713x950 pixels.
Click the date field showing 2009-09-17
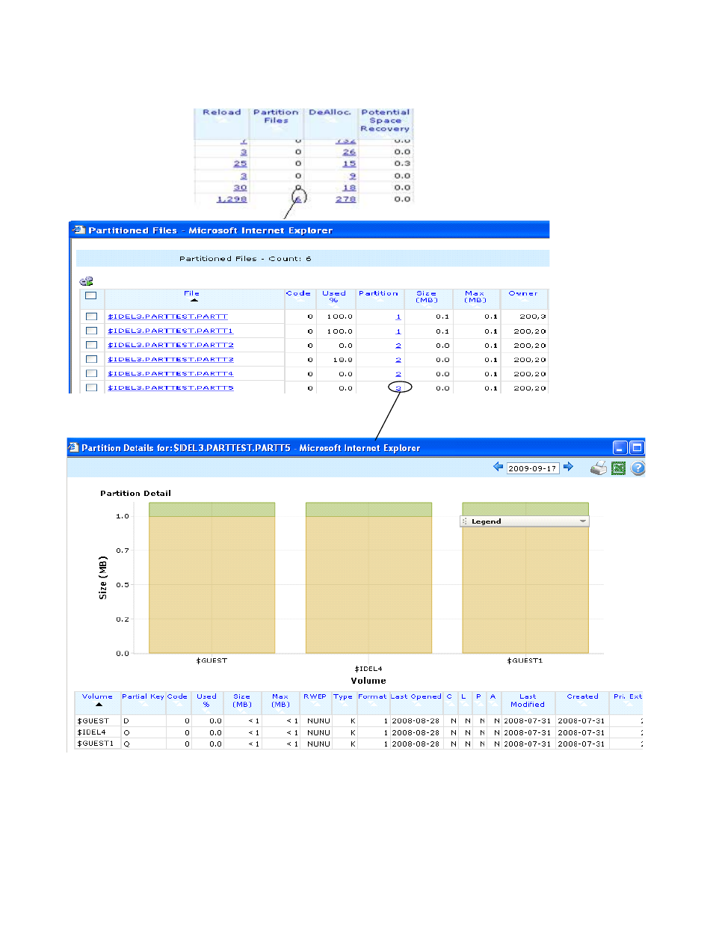pos(533,468)
